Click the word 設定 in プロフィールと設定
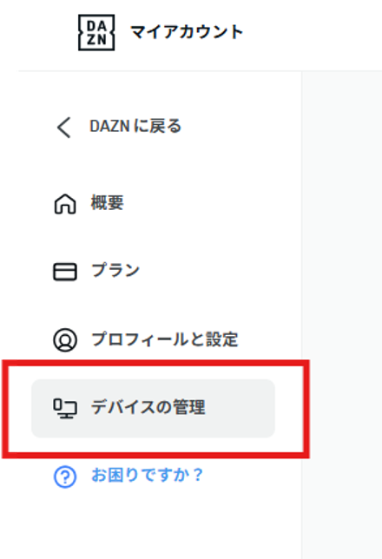 pyautogui.click(x=222, y=339)
